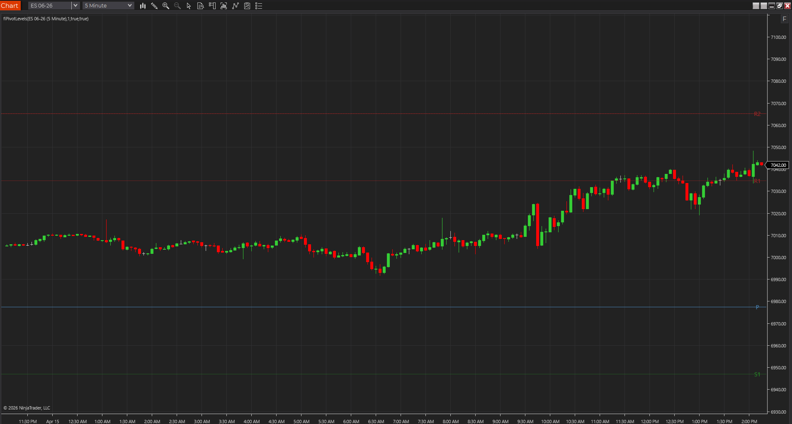This screenshot has height=424, width=792.
Task: Open the Strategies icon on the toolbar
Action: (235, 6)
